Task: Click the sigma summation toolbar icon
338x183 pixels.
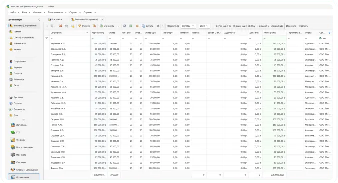Action: (x=137, y=26)
